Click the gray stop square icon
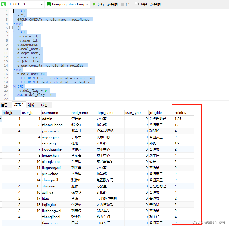Viewport: 229px width, 227px height. [x=122, y=4]
